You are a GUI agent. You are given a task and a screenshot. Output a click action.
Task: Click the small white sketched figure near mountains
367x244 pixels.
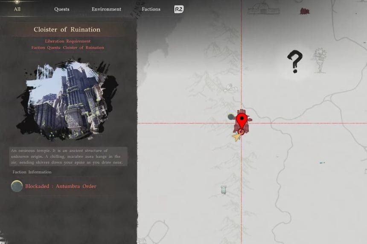pos(230,88)
